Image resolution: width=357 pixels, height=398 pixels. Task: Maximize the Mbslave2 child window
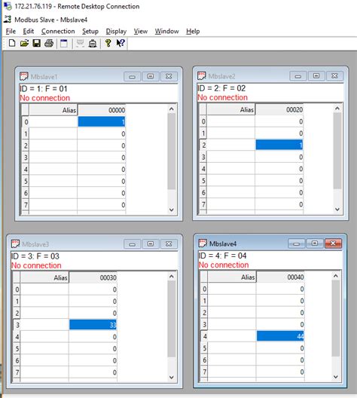316,76
